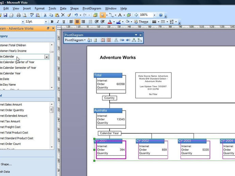Click the pan and zoom crosshair icon
The width and height of the screenshot is (235, 176).
136,15
